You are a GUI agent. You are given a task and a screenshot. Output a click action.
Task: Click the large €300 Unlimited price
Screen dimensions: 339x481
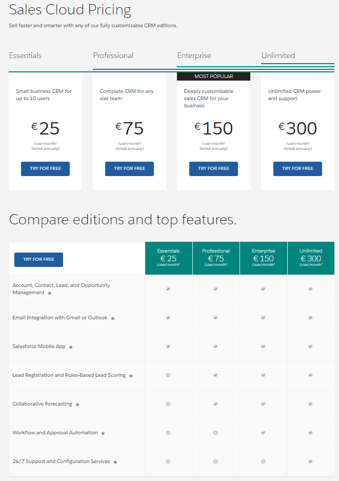point(297,128)
